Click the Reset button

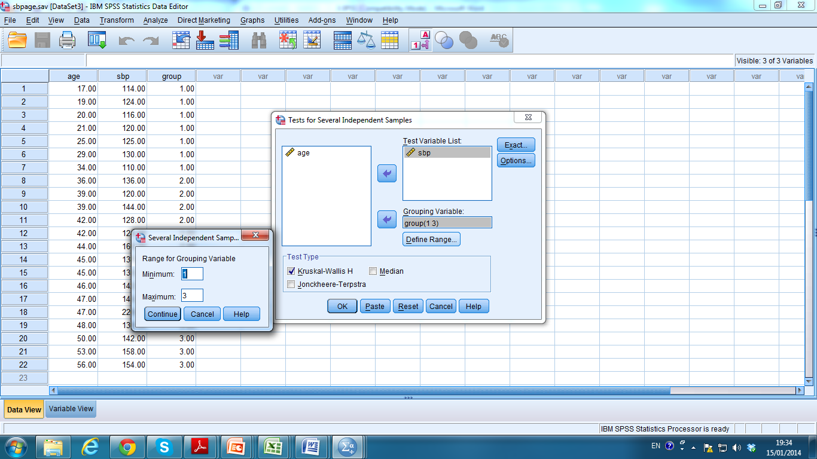[408, 306]
